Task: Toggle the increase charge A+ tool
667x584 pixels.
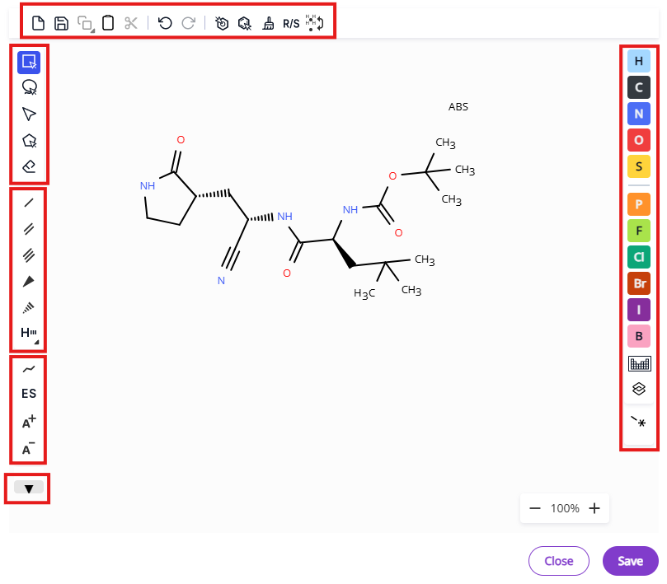Action: point(29,423)
